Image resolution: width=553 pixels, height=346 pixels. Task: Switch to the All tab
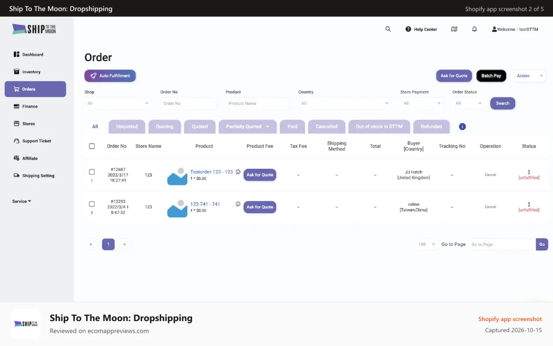click(95, 126)
